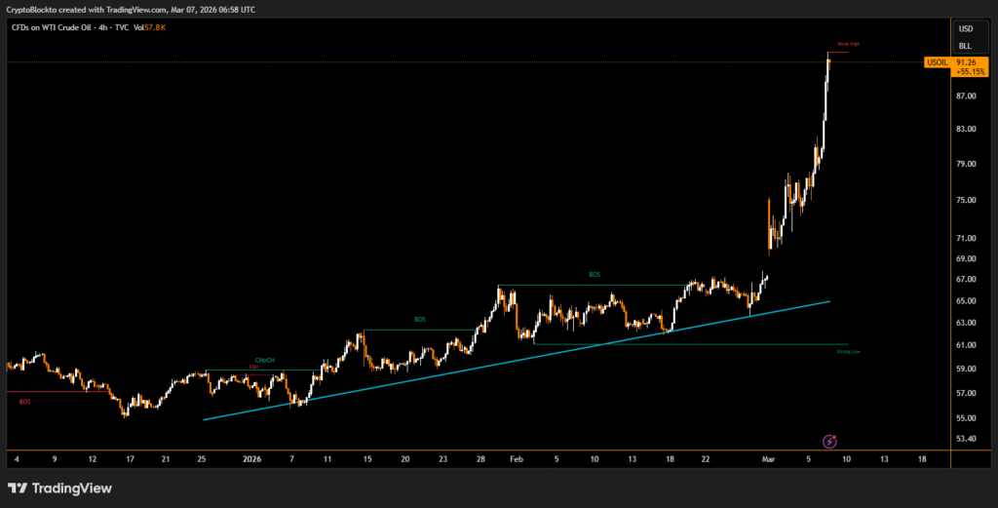Click the +55.15% change label
This screenshot has width=998, height=508.
coord(970,73)
